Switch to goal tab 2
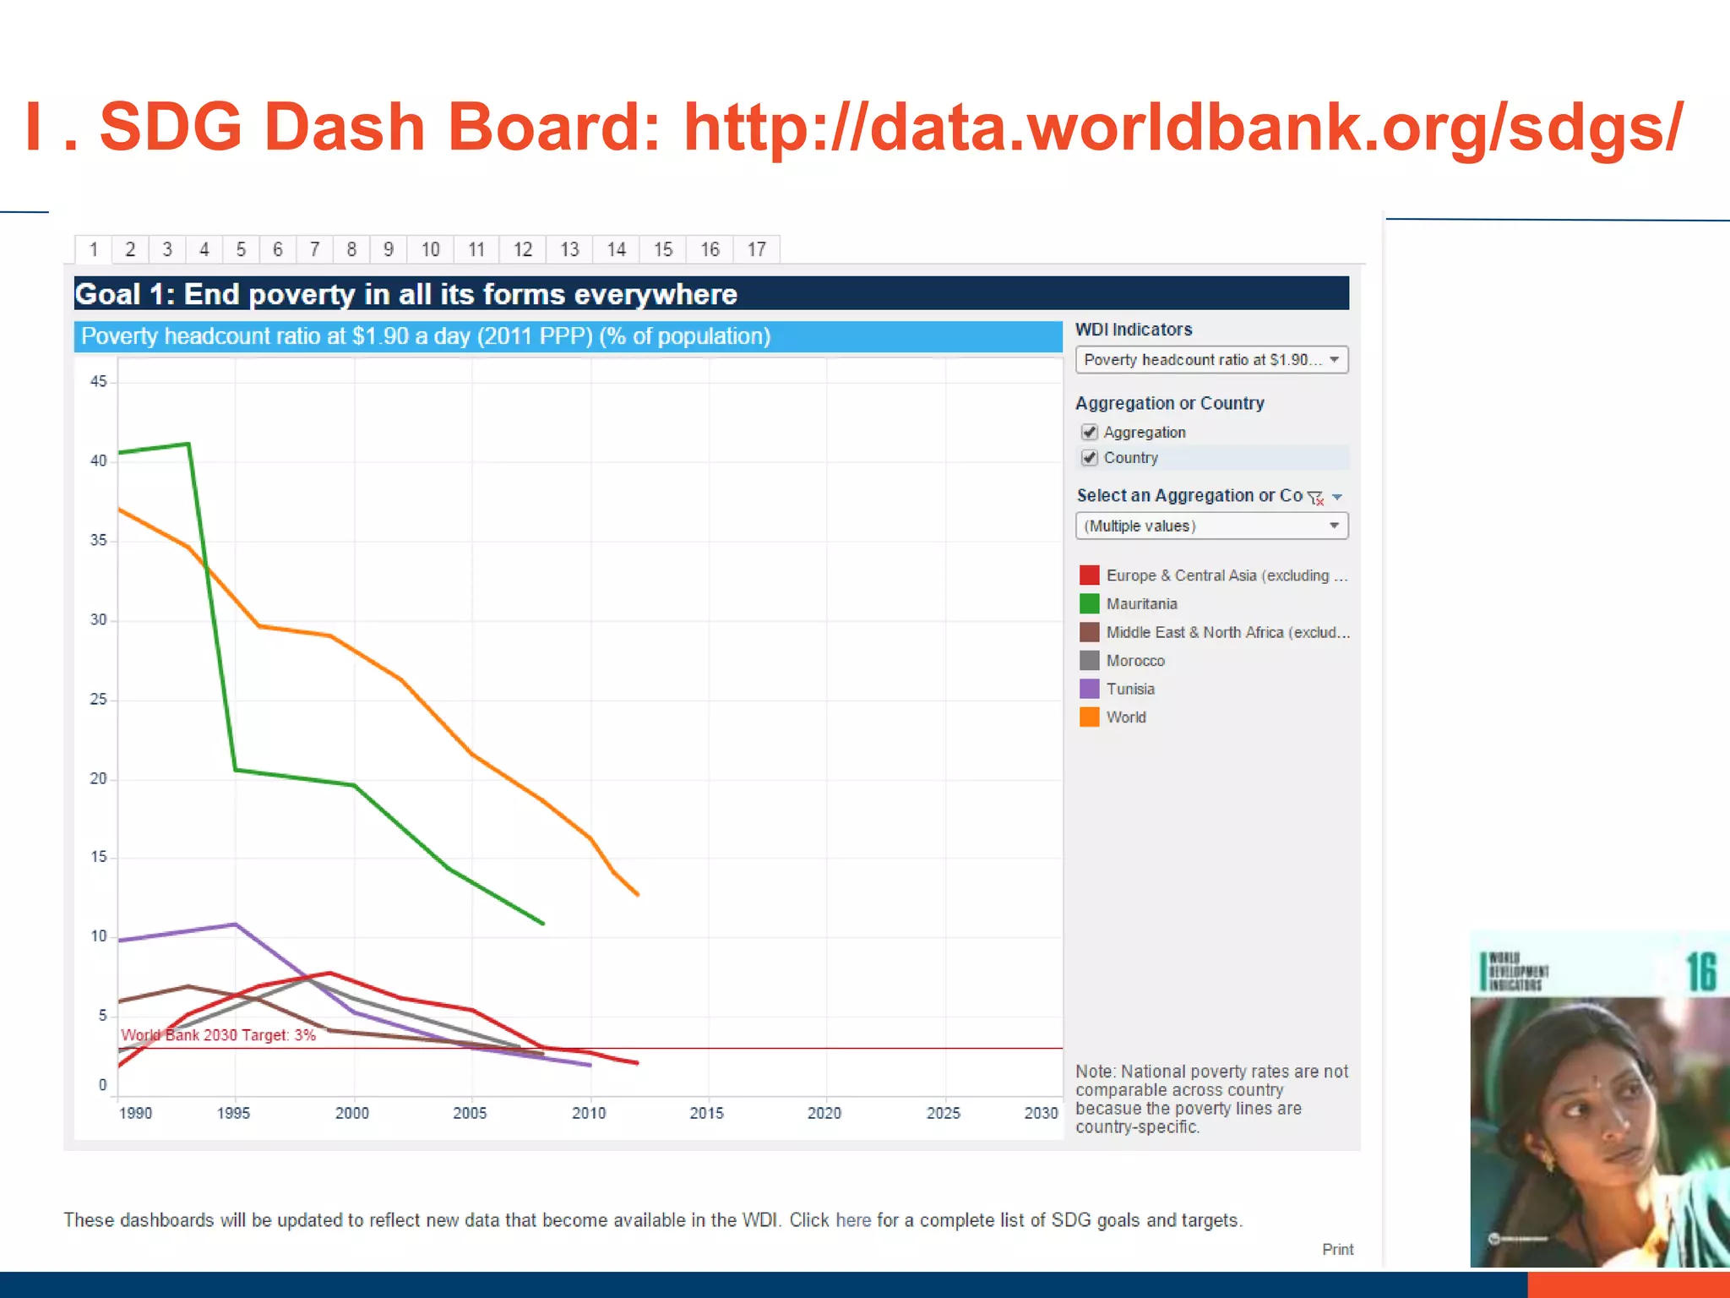The image size is (1730, 1298). click(x=130, y=249)
